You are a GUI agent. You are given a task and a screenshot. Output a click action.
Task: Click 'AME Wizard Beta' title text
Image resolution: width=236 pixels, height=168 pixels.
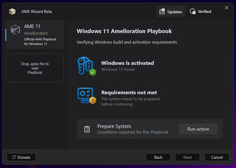(x=37, y=12)
